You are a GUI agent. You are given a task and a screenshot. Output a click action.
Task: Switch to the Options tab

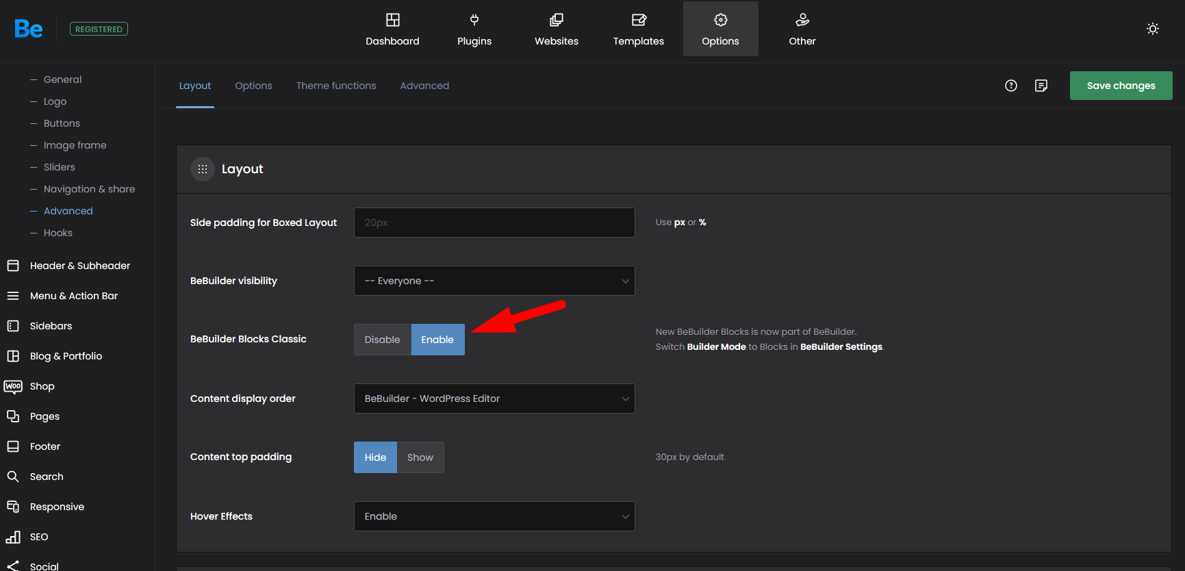253,86
